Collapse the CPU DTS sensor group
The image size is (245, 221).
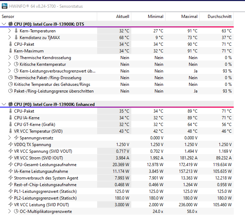click(4, 24)
